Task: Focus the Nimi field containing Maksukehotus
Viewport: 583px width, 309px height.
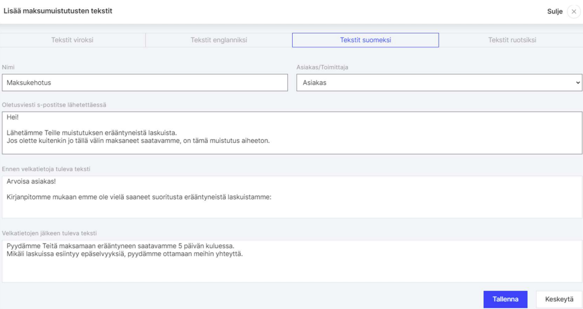Action: click(145, 83)
